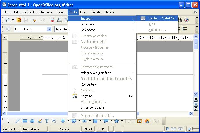This screenshot has height=133, width=200.
Task: Open the Finestra menu
Action: (96, 12)
